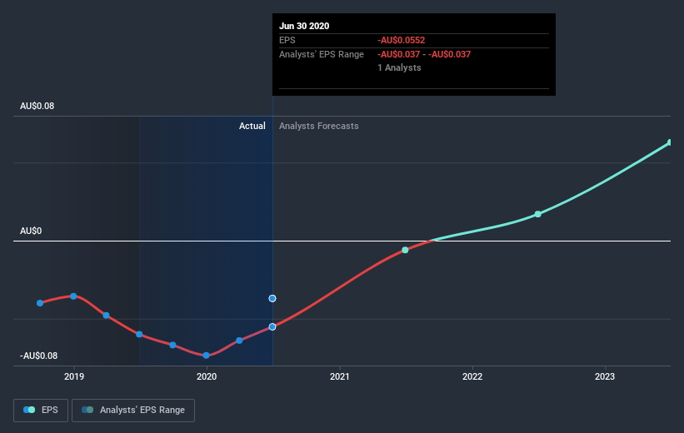Click the EPS legend color dots
The image size is (684, 433).
point(29,410)
